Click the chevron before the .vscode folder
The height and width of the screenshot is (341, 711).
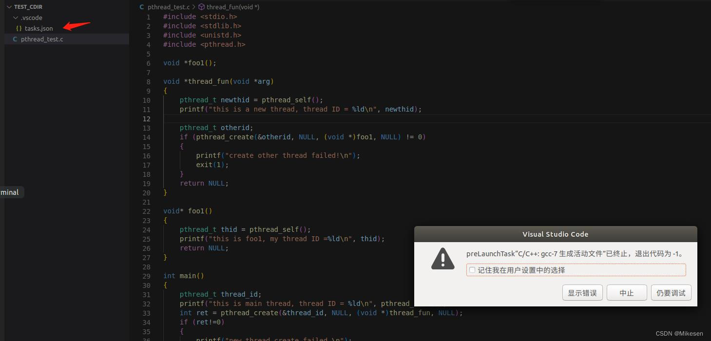[15, 18]
